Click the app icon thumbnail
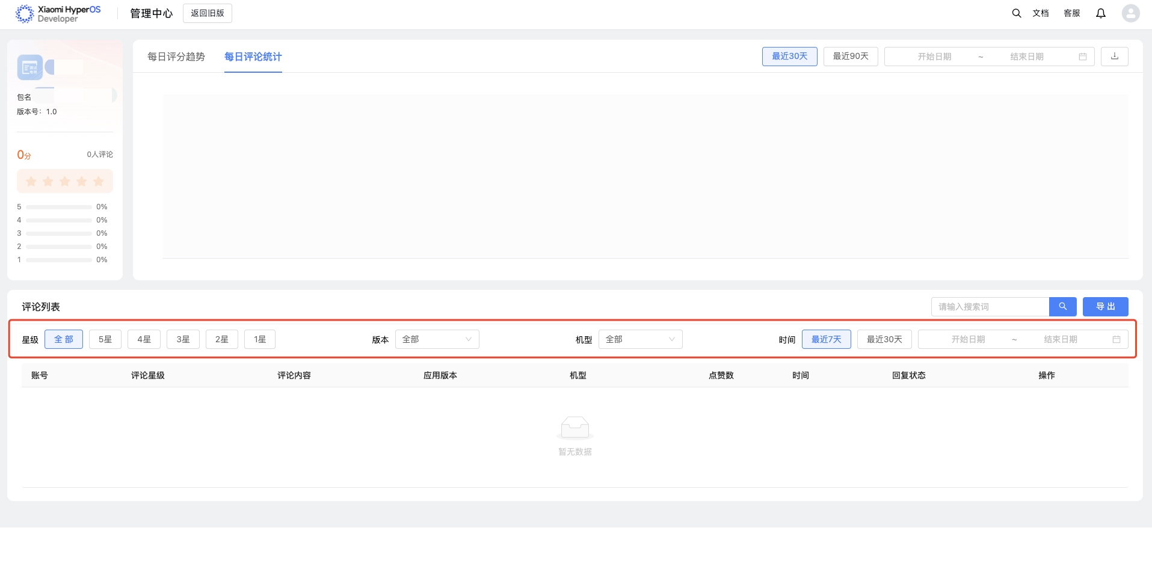1152x575 pixels. (x=30, y=67)
